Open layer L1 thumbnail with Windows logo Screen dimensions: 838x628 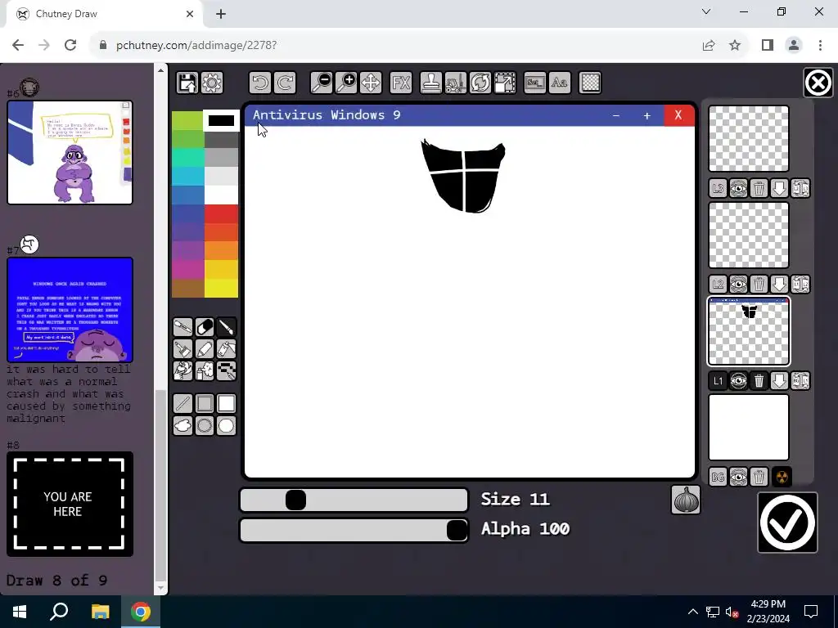pyautogui.click(x=749, y=331)
